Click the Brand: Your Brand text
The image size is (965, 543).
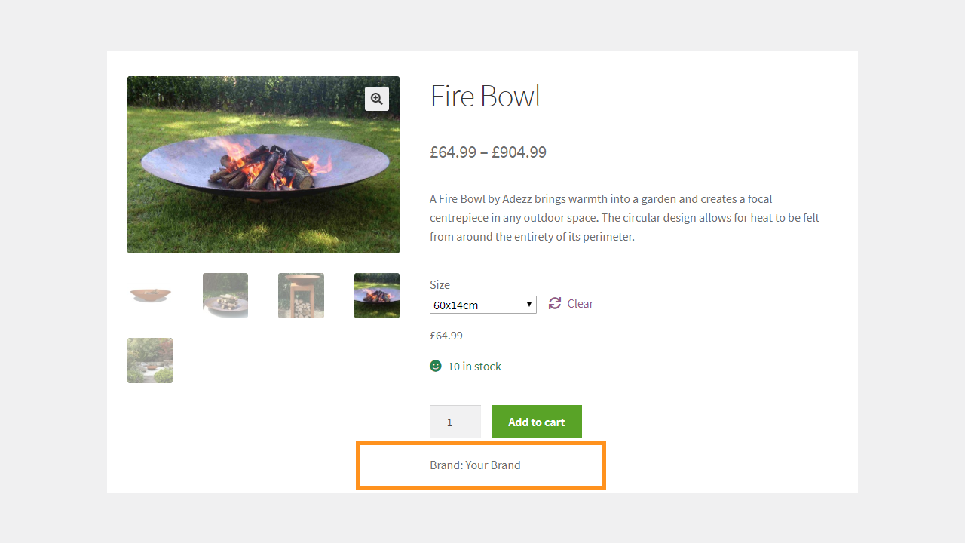[x=475, y=465]
